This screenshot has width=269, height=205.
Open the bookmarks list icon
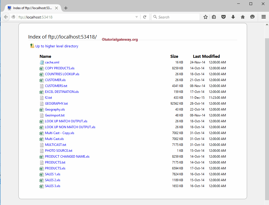click(x=214, y=17)
